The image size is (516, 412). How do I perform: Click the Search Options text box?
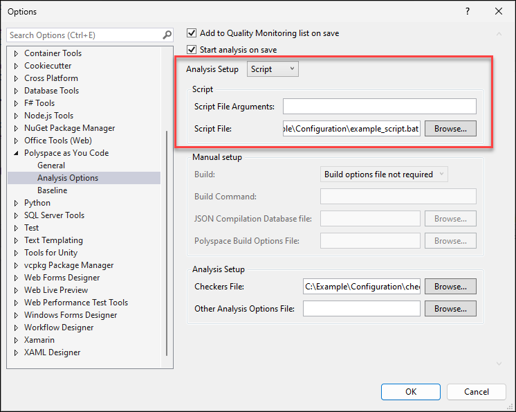83,35
